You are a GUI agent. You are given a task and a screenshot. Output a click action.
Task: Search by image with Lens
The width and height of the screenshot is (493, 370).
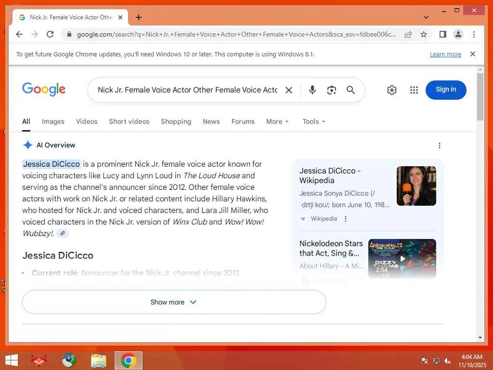click(331, 90)
